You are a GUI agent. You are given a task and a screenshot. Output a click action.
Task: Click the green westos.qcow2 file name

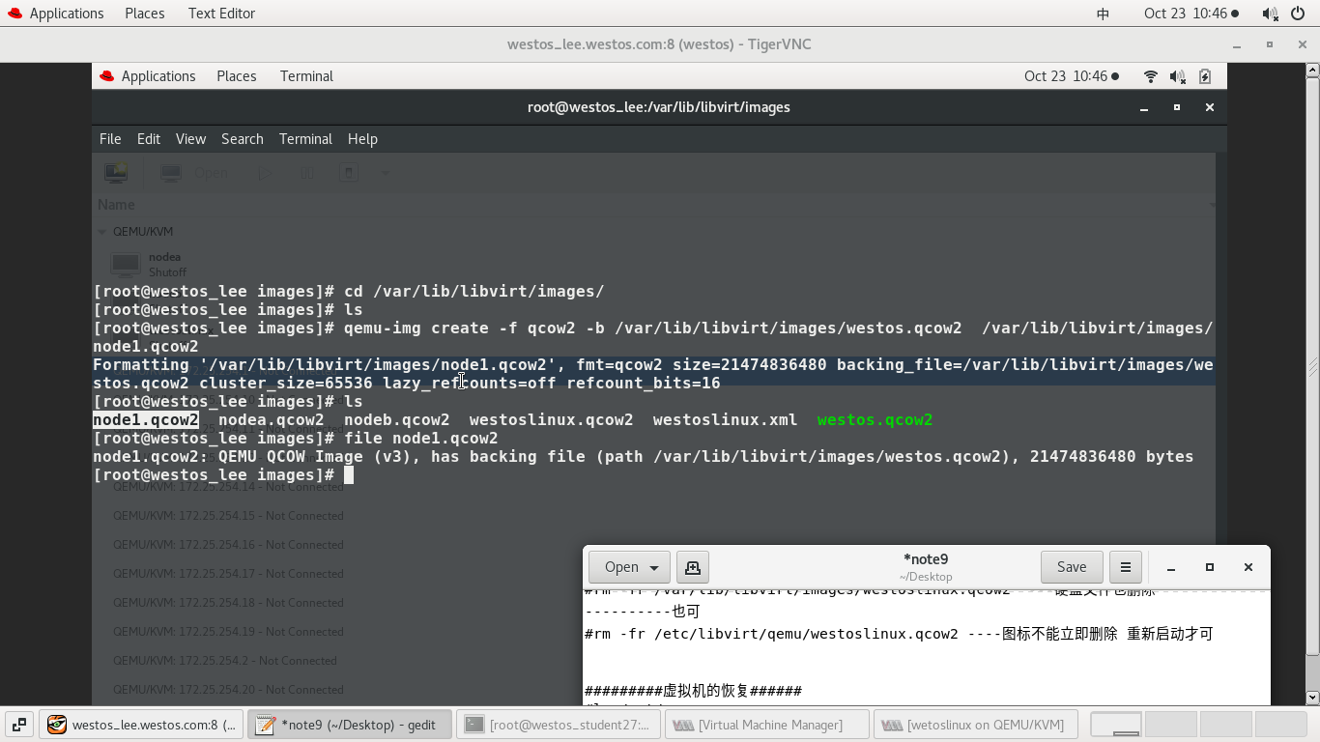coord(875,420)
